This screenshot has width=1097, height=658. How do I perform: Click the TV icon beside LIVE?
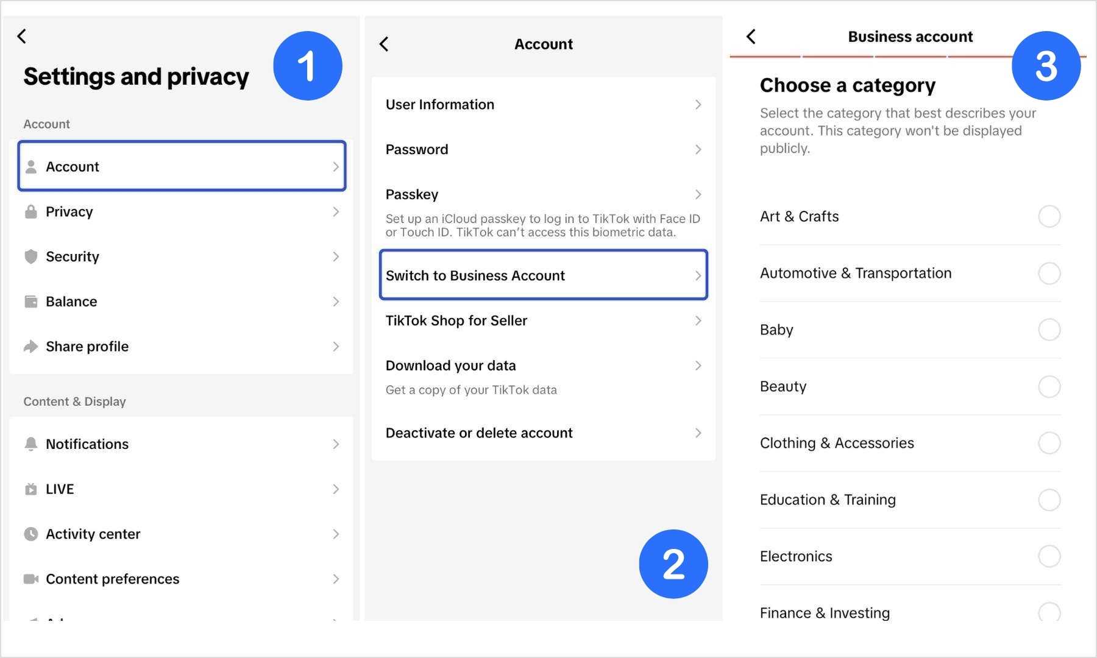31,489
